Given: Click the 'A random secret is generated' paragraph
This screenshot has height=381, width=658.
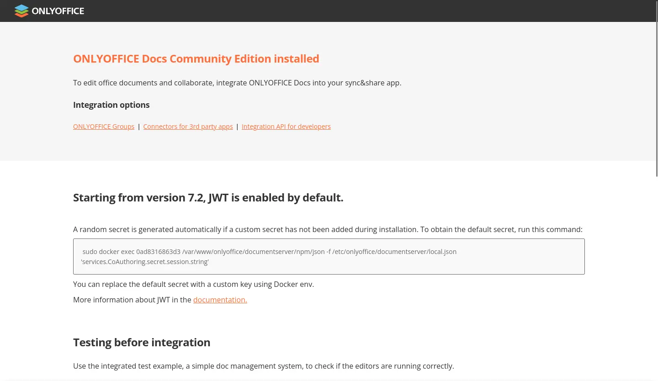Looking at the screenshot, I should (328, 229).
